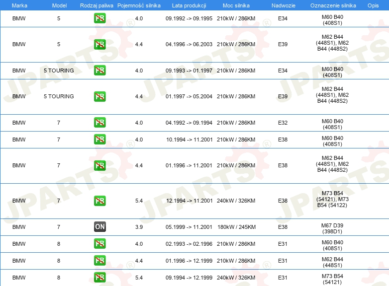Select petrol icon in the E32 row

click(x=99, y=123)
